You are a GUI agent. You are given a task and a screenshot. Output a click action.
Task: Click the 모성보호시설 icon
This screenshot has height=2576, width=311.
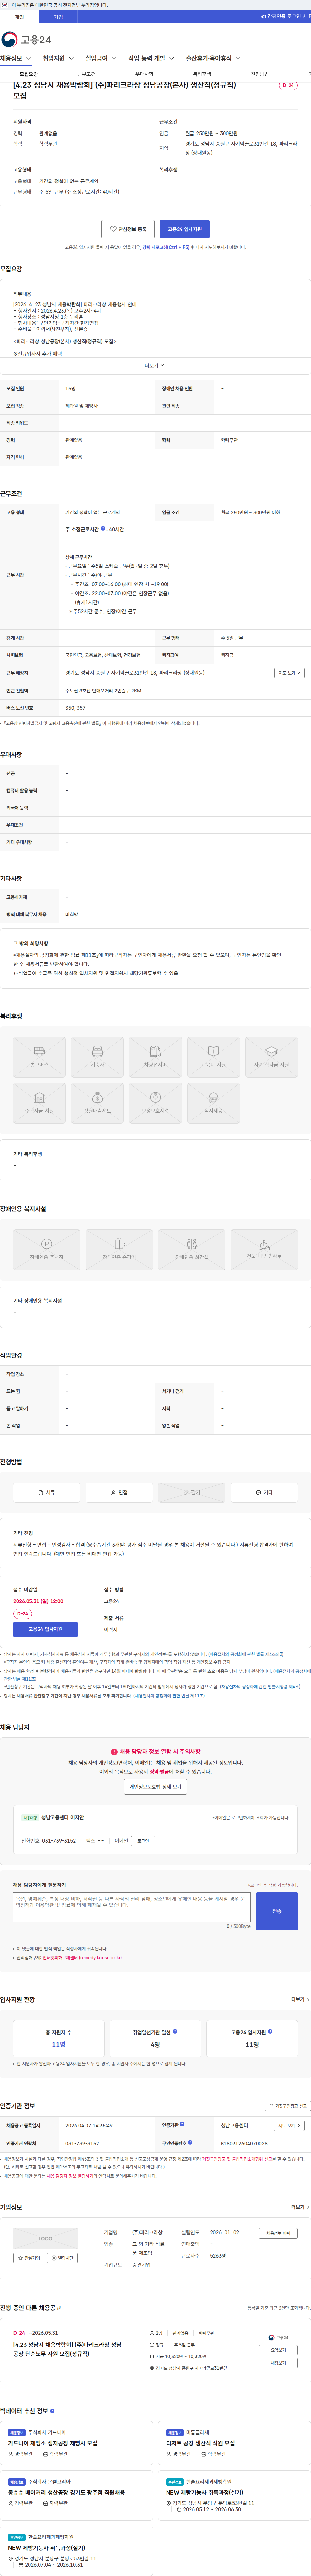click(x=155, y=1103)
